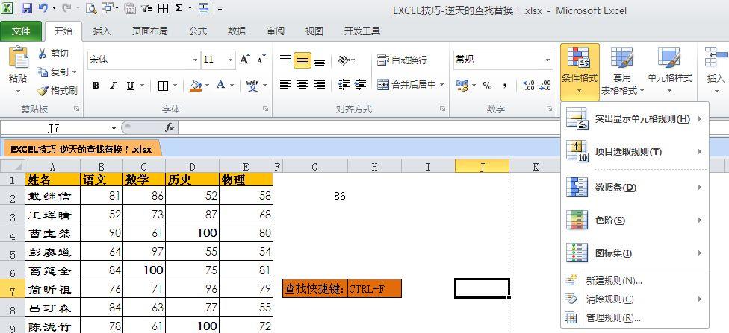Open 色阶 color scales submenu

tap(635, 221)
